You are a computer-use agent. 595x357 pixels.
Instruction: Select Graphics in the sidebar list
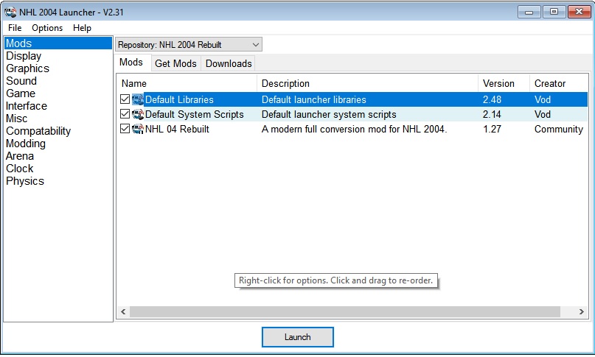pos(58,68)
